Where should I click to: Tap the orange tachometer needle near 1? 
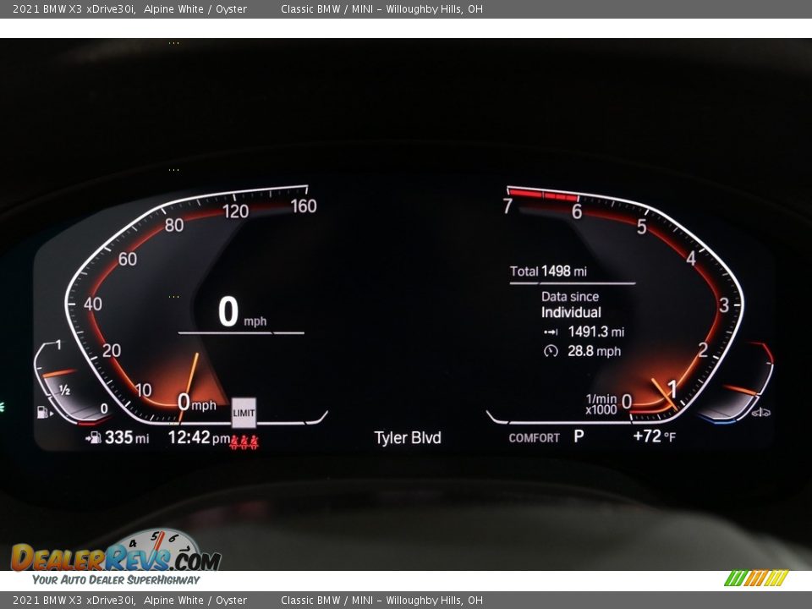pos(663,393)
